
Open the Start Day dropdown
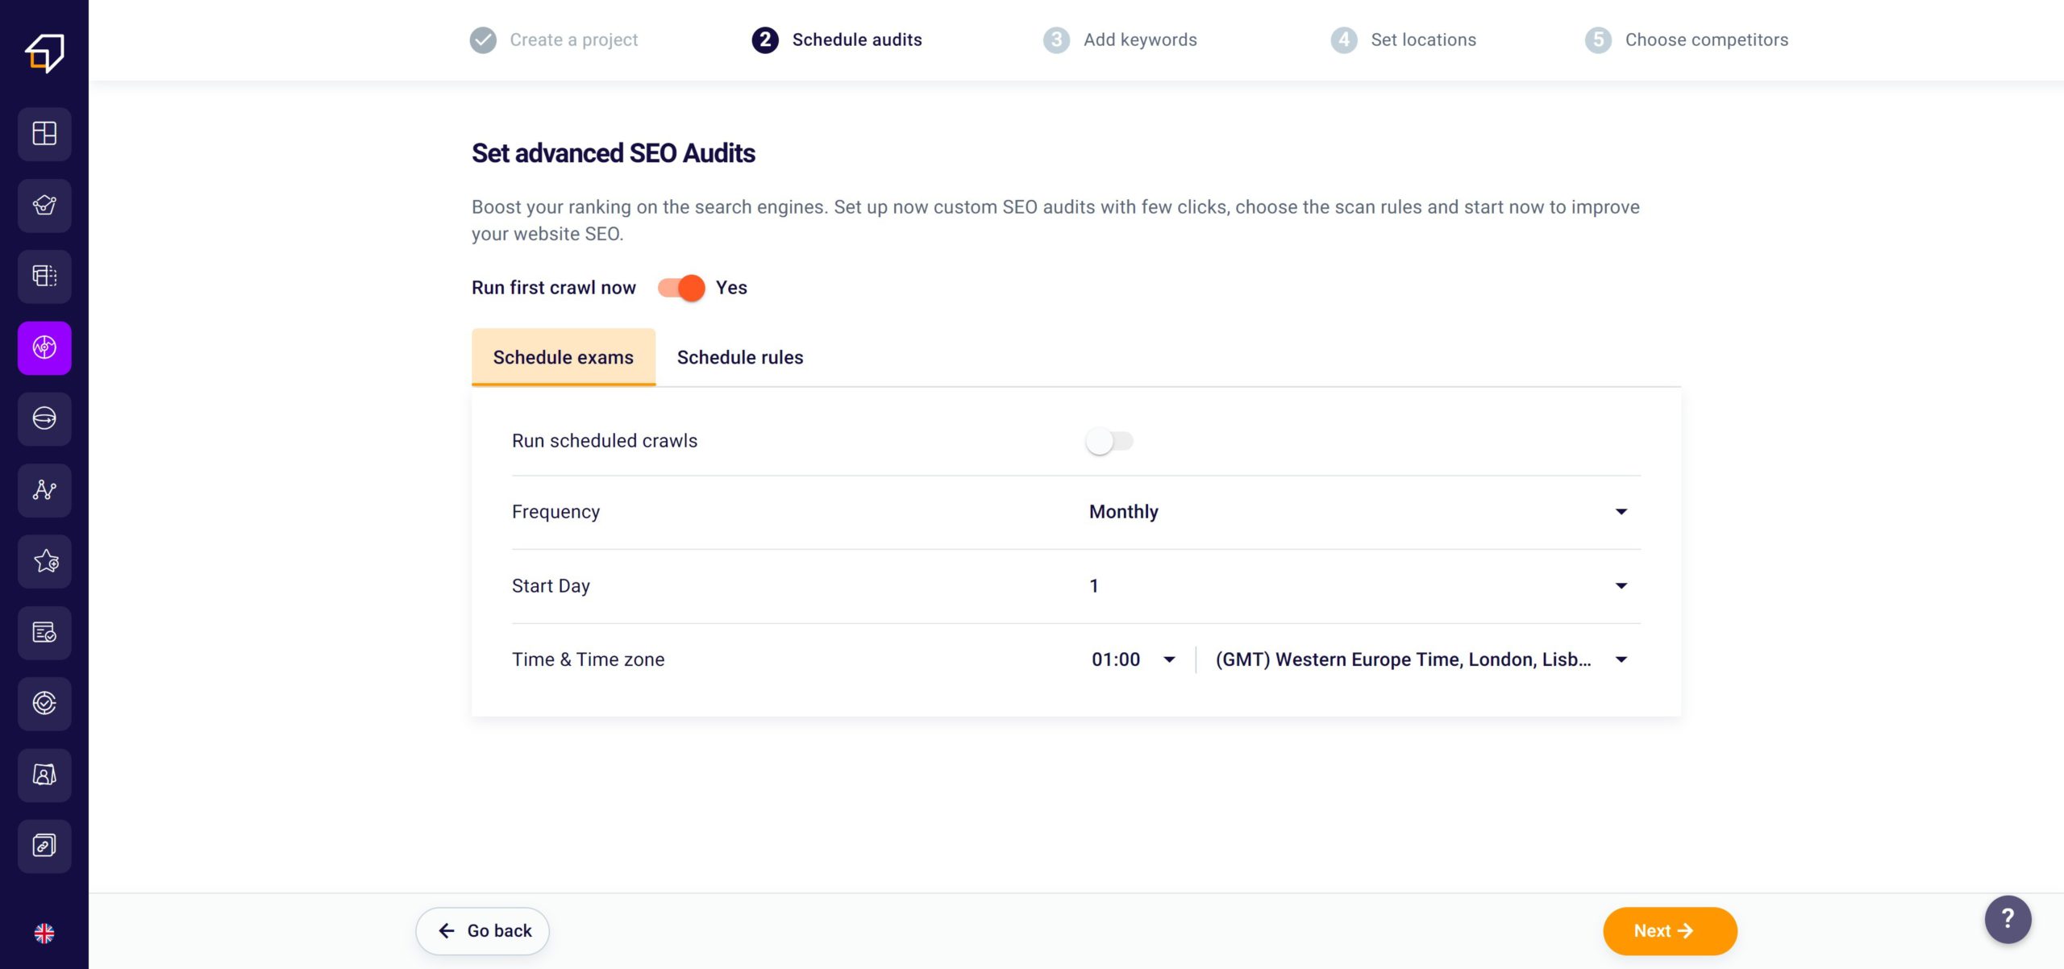pyautogui.click(x=1359, y=586)
